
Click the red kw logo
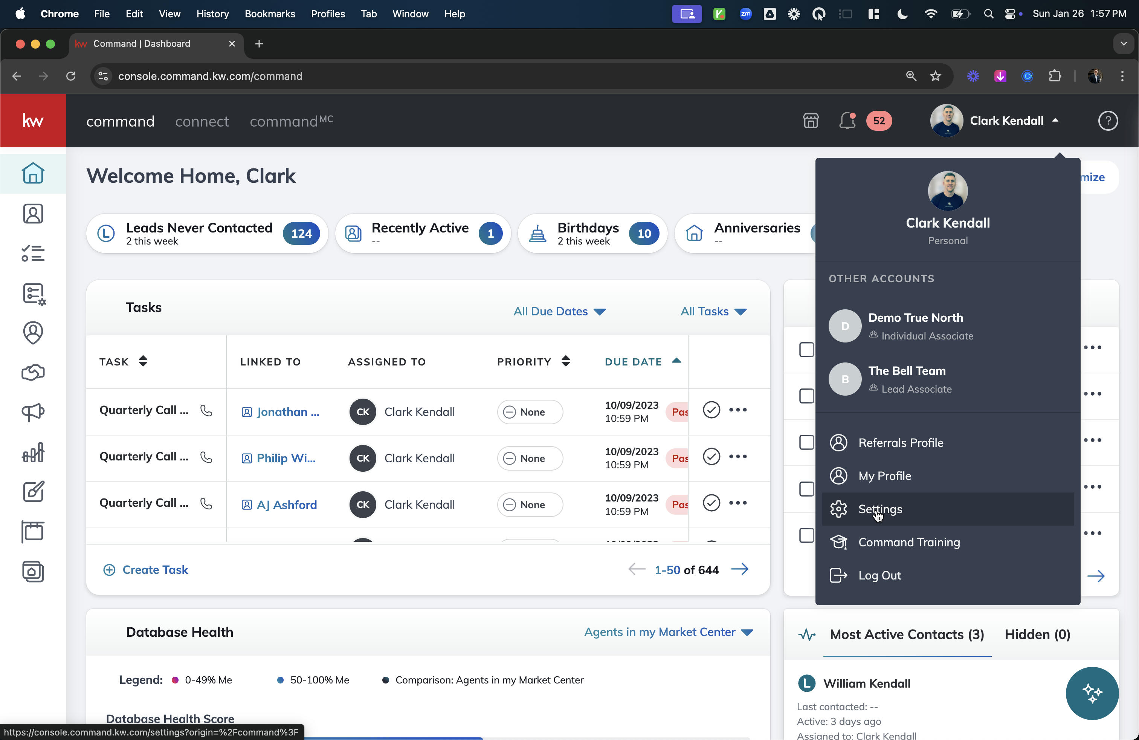33,121
